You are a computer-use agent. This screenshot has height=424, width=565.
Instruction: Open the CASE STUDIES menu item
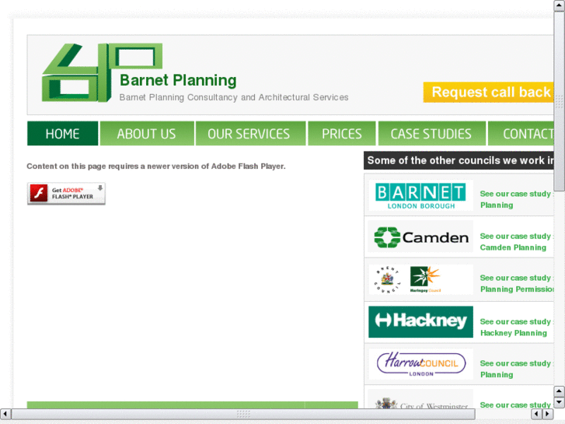(x=431, y=134)
